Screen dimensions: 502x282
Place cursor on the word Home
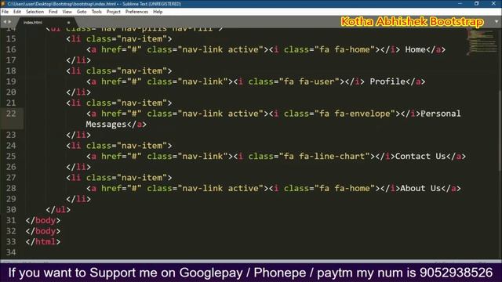[415, 49]
